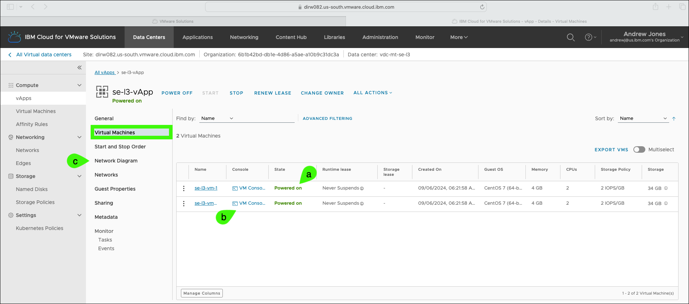Open the All vApps breadcrumb link
The height and width of the screenshot is (304, 689).
[104, 73]
